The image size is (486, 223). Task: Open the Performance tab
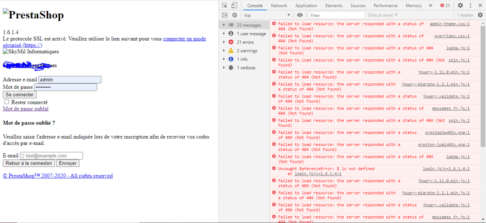click(x=385, y=5)
